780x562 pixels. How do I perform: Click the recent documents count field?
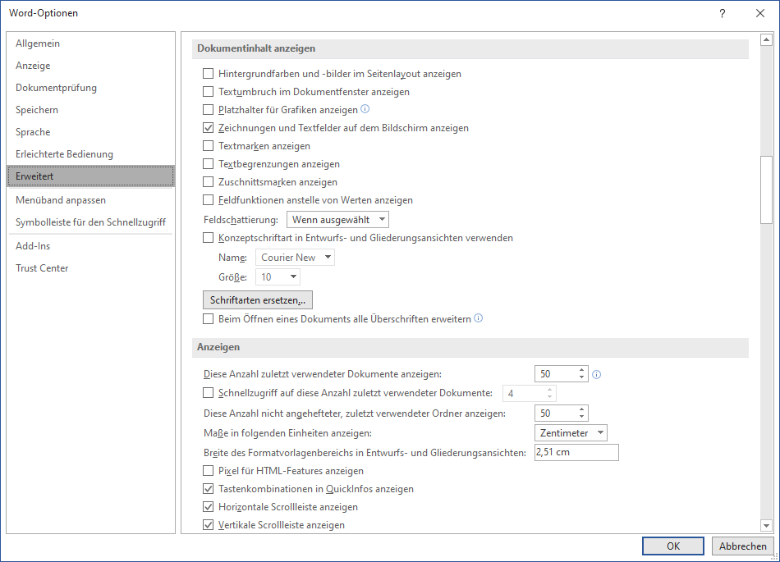556,373
